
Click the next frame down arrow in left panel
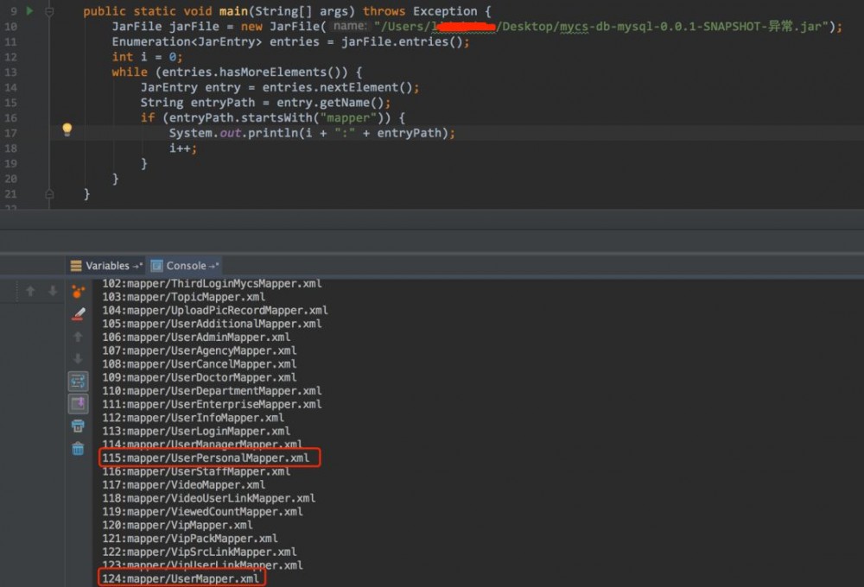53,291
